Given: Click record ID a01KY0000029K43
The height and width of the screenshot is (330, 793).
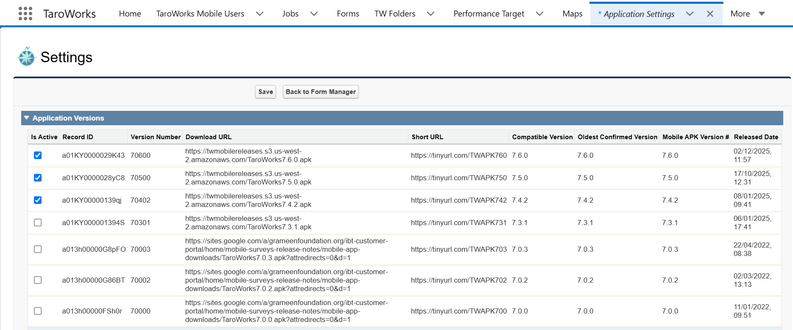Looking at the screenshot, I should pos(93,155).
